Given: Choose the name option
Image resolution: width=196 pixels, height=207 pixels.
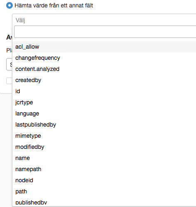Looking at the screenshot, I should 104,158.
